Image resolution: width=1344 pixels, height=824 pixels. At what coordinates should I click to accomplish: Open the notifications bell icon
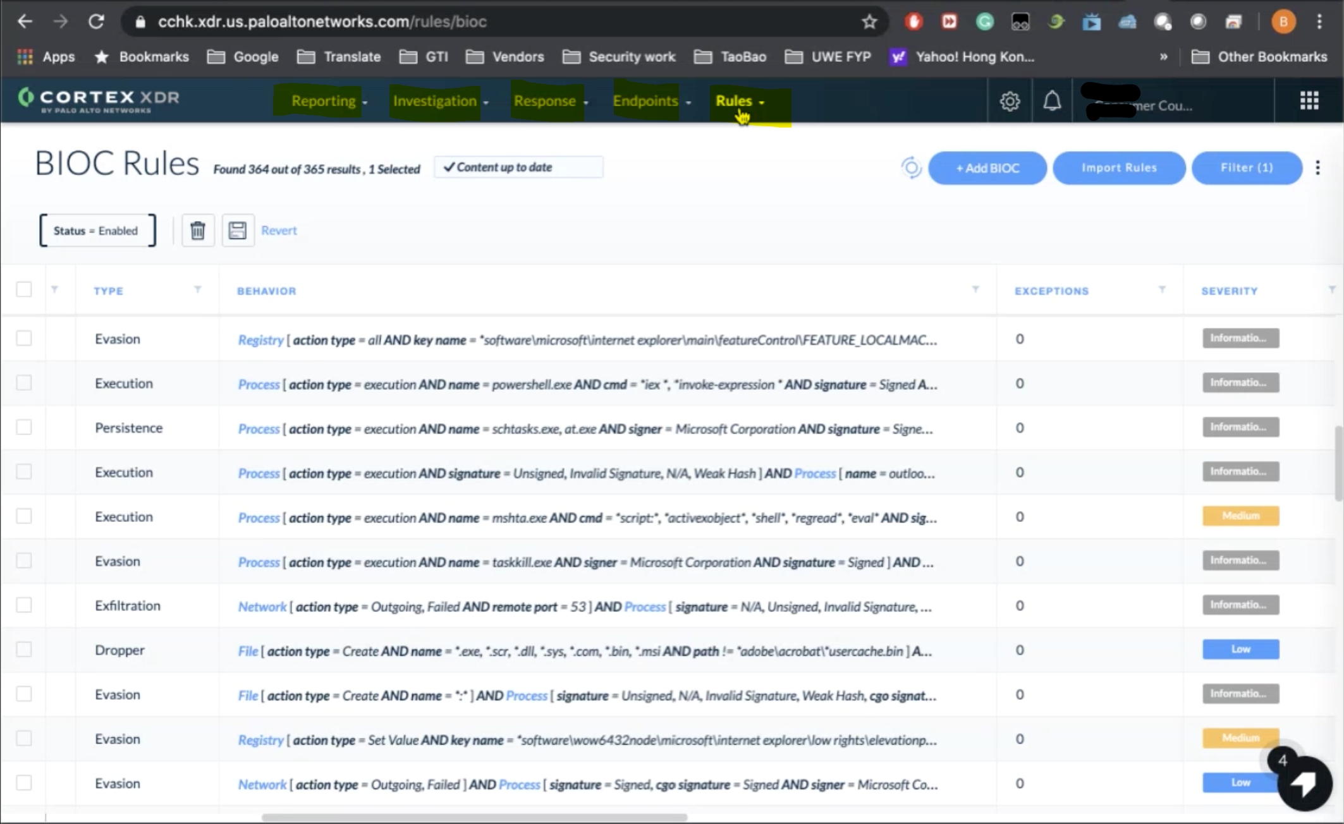[1052, 101]
